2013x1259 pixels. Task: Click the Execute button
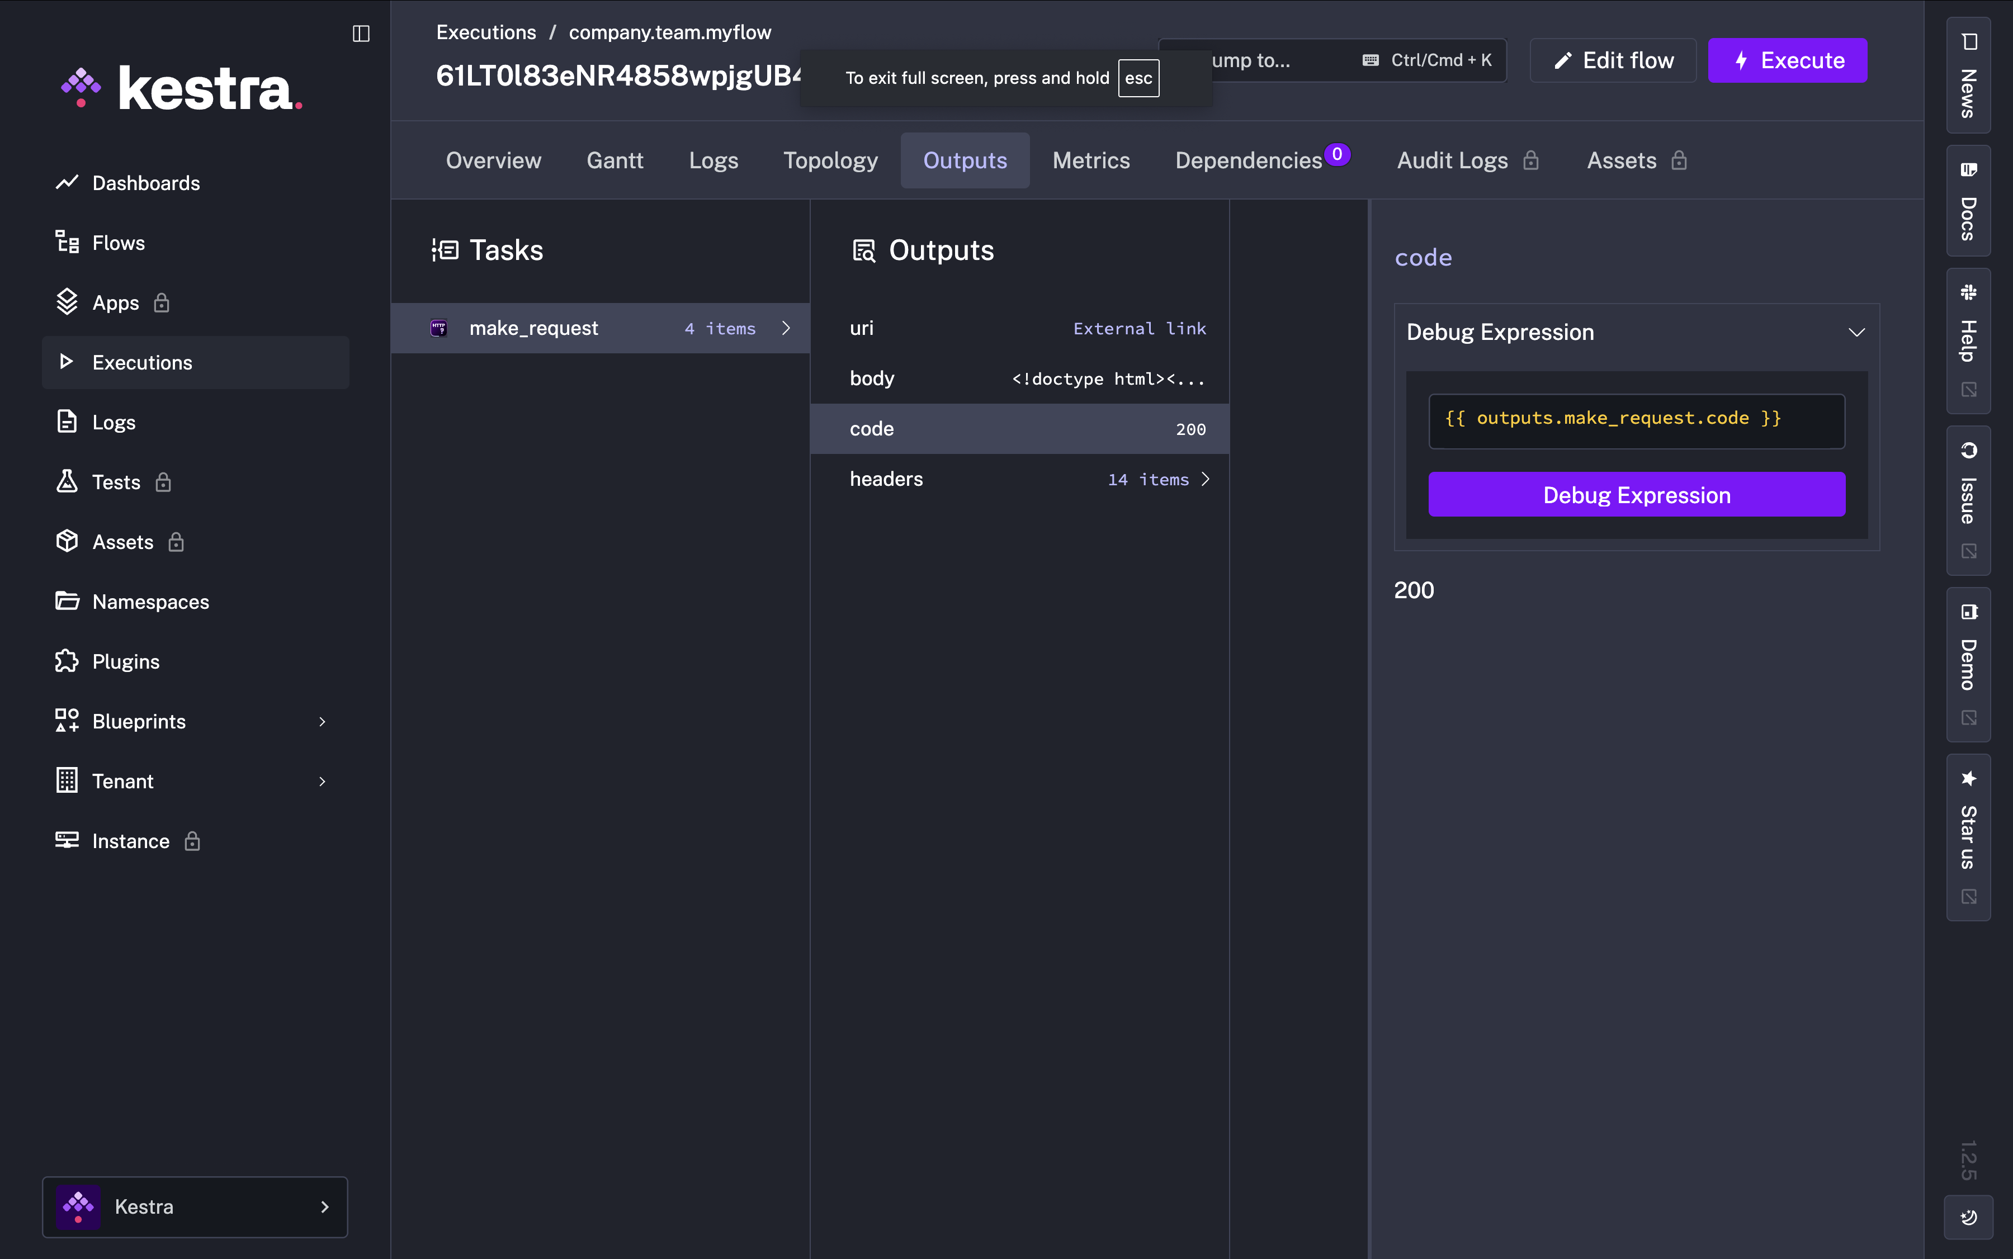(1787, 61)
